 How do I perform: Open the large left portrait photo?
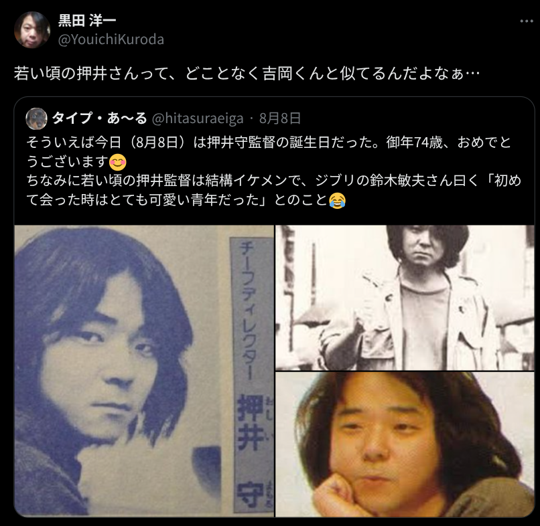coord(144,371)
